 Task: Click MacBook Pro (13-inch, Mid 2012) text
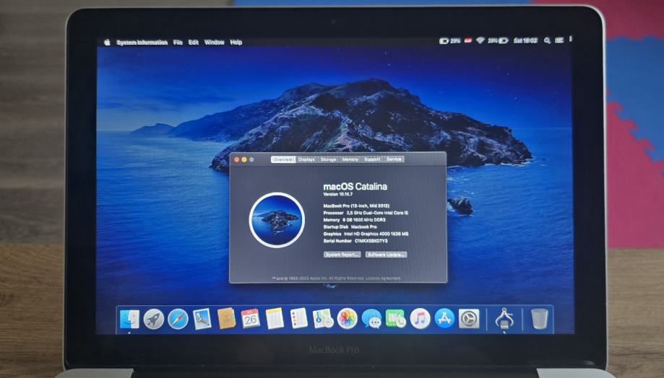356,206
